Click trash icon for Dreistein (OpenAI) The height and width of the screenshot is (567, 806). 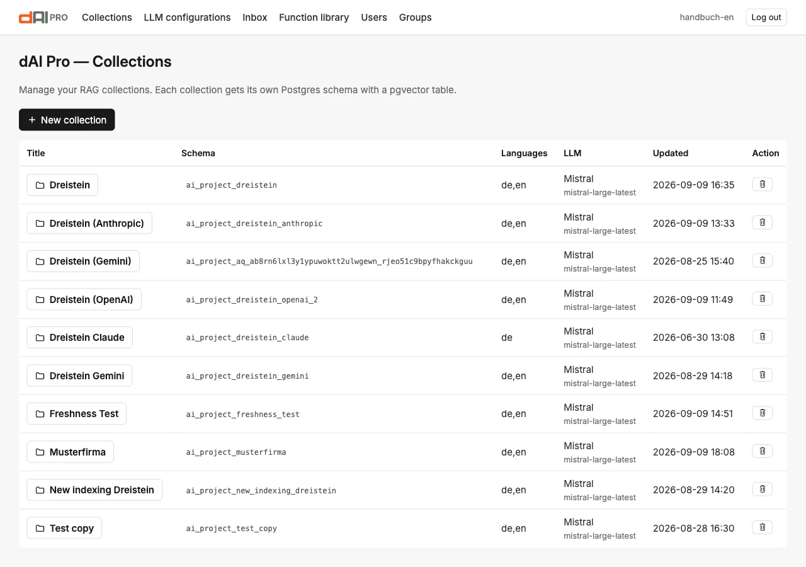point(762,299)
